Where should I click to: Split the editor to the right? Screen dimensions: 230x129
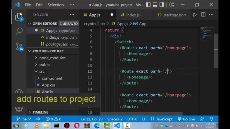pos(203,15)
